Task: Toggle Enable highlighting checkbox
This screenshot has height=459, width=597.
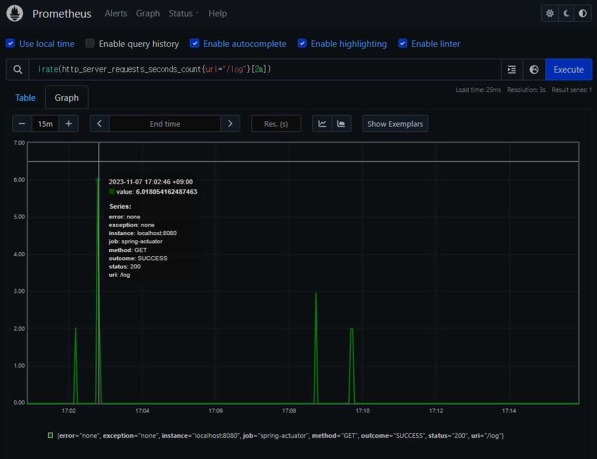Action: click(302, 43)
